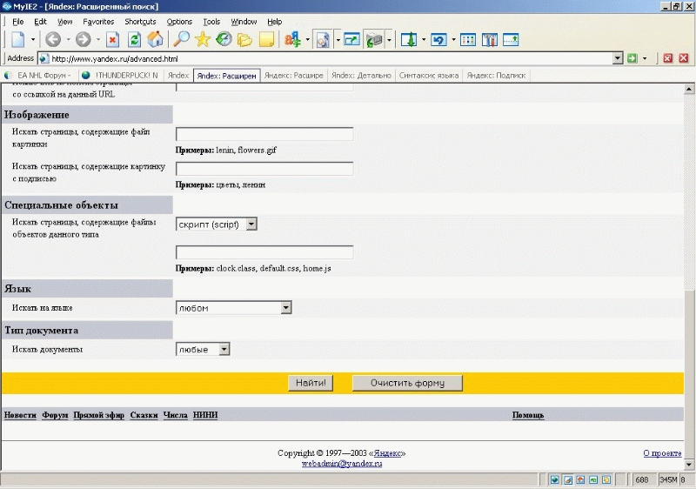Image resolution: width=696 pixels, height=489 pixels.
Task: Open the Home page icon
Action: (x=156, y=39)
